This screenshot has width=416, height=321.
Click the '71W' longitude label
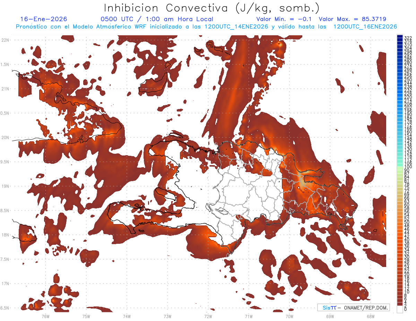pyautogui.click(x=249, y=316)
